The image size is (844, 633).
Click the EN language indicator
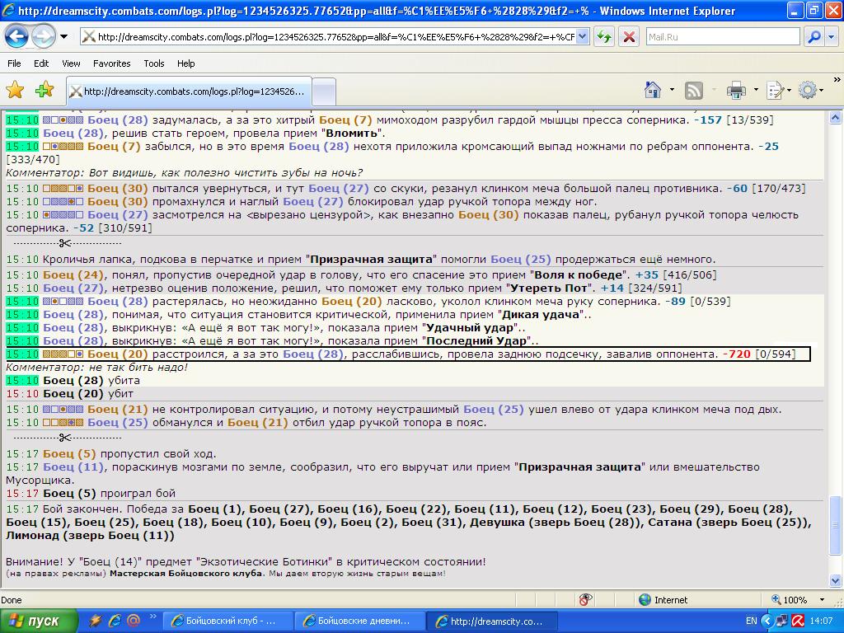pyautogui.click(x=752, y=621)
